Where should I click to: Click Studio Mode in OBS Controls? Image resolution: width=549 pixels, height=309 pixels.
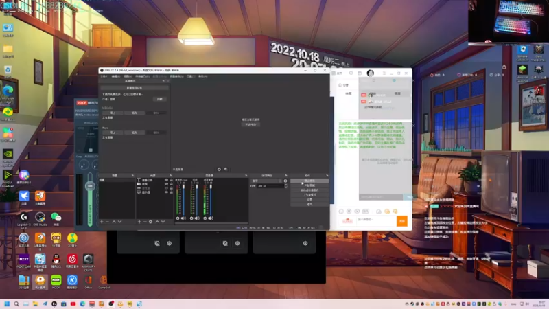(x=309, y=195)
